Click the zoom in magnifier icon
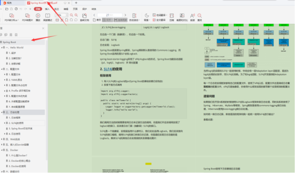The image size is (296, 173). 76,15
